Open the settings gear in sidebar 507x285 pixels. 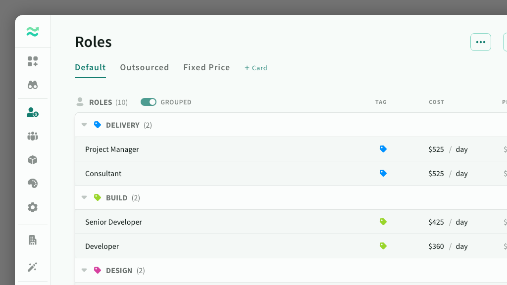click(33, 207)
